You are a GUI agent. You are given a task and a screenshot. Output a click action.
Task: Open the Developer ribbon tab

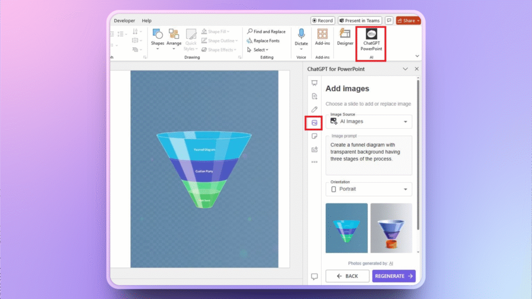point(124,21)
